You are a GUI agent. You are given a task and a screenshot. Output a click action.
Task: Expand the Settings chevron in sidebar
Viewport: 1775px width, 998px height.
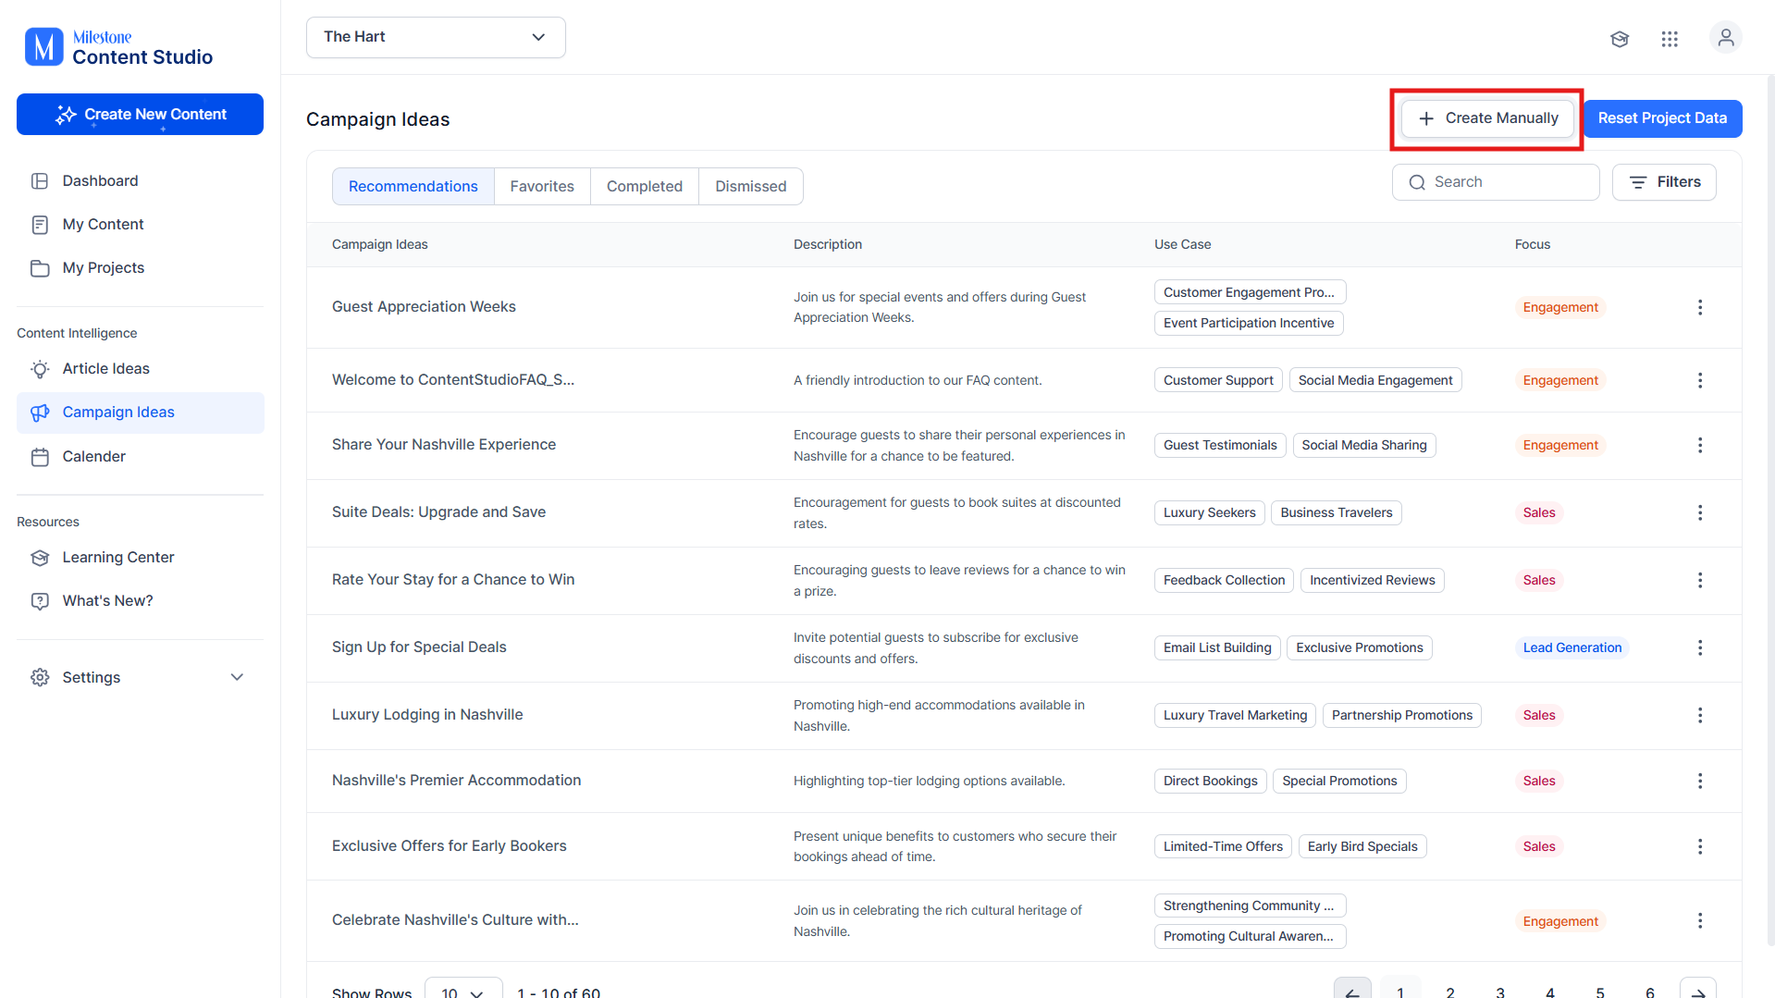(237, 678)
